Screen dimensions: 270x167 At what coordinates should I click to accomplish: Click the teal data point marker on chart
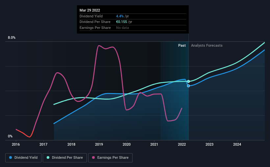[188, 81]
